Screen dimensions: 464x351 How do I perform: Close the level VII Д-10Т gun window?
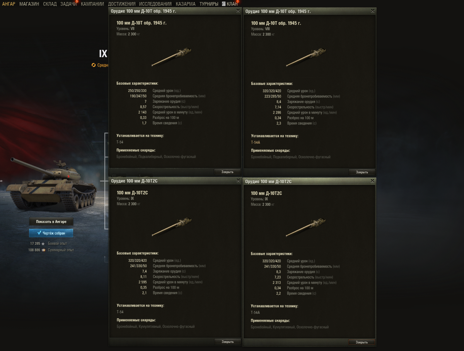(238, 11)
